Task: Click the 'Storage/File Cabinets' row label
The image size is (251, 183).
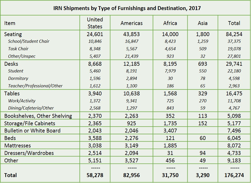Action: pyautogui.click(x=30, y=123)
